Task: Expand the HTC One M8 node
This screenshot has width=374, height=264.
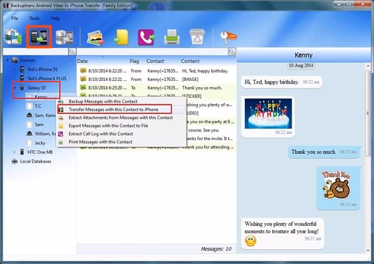Action: pyautogui.click(x=16, y=152)
